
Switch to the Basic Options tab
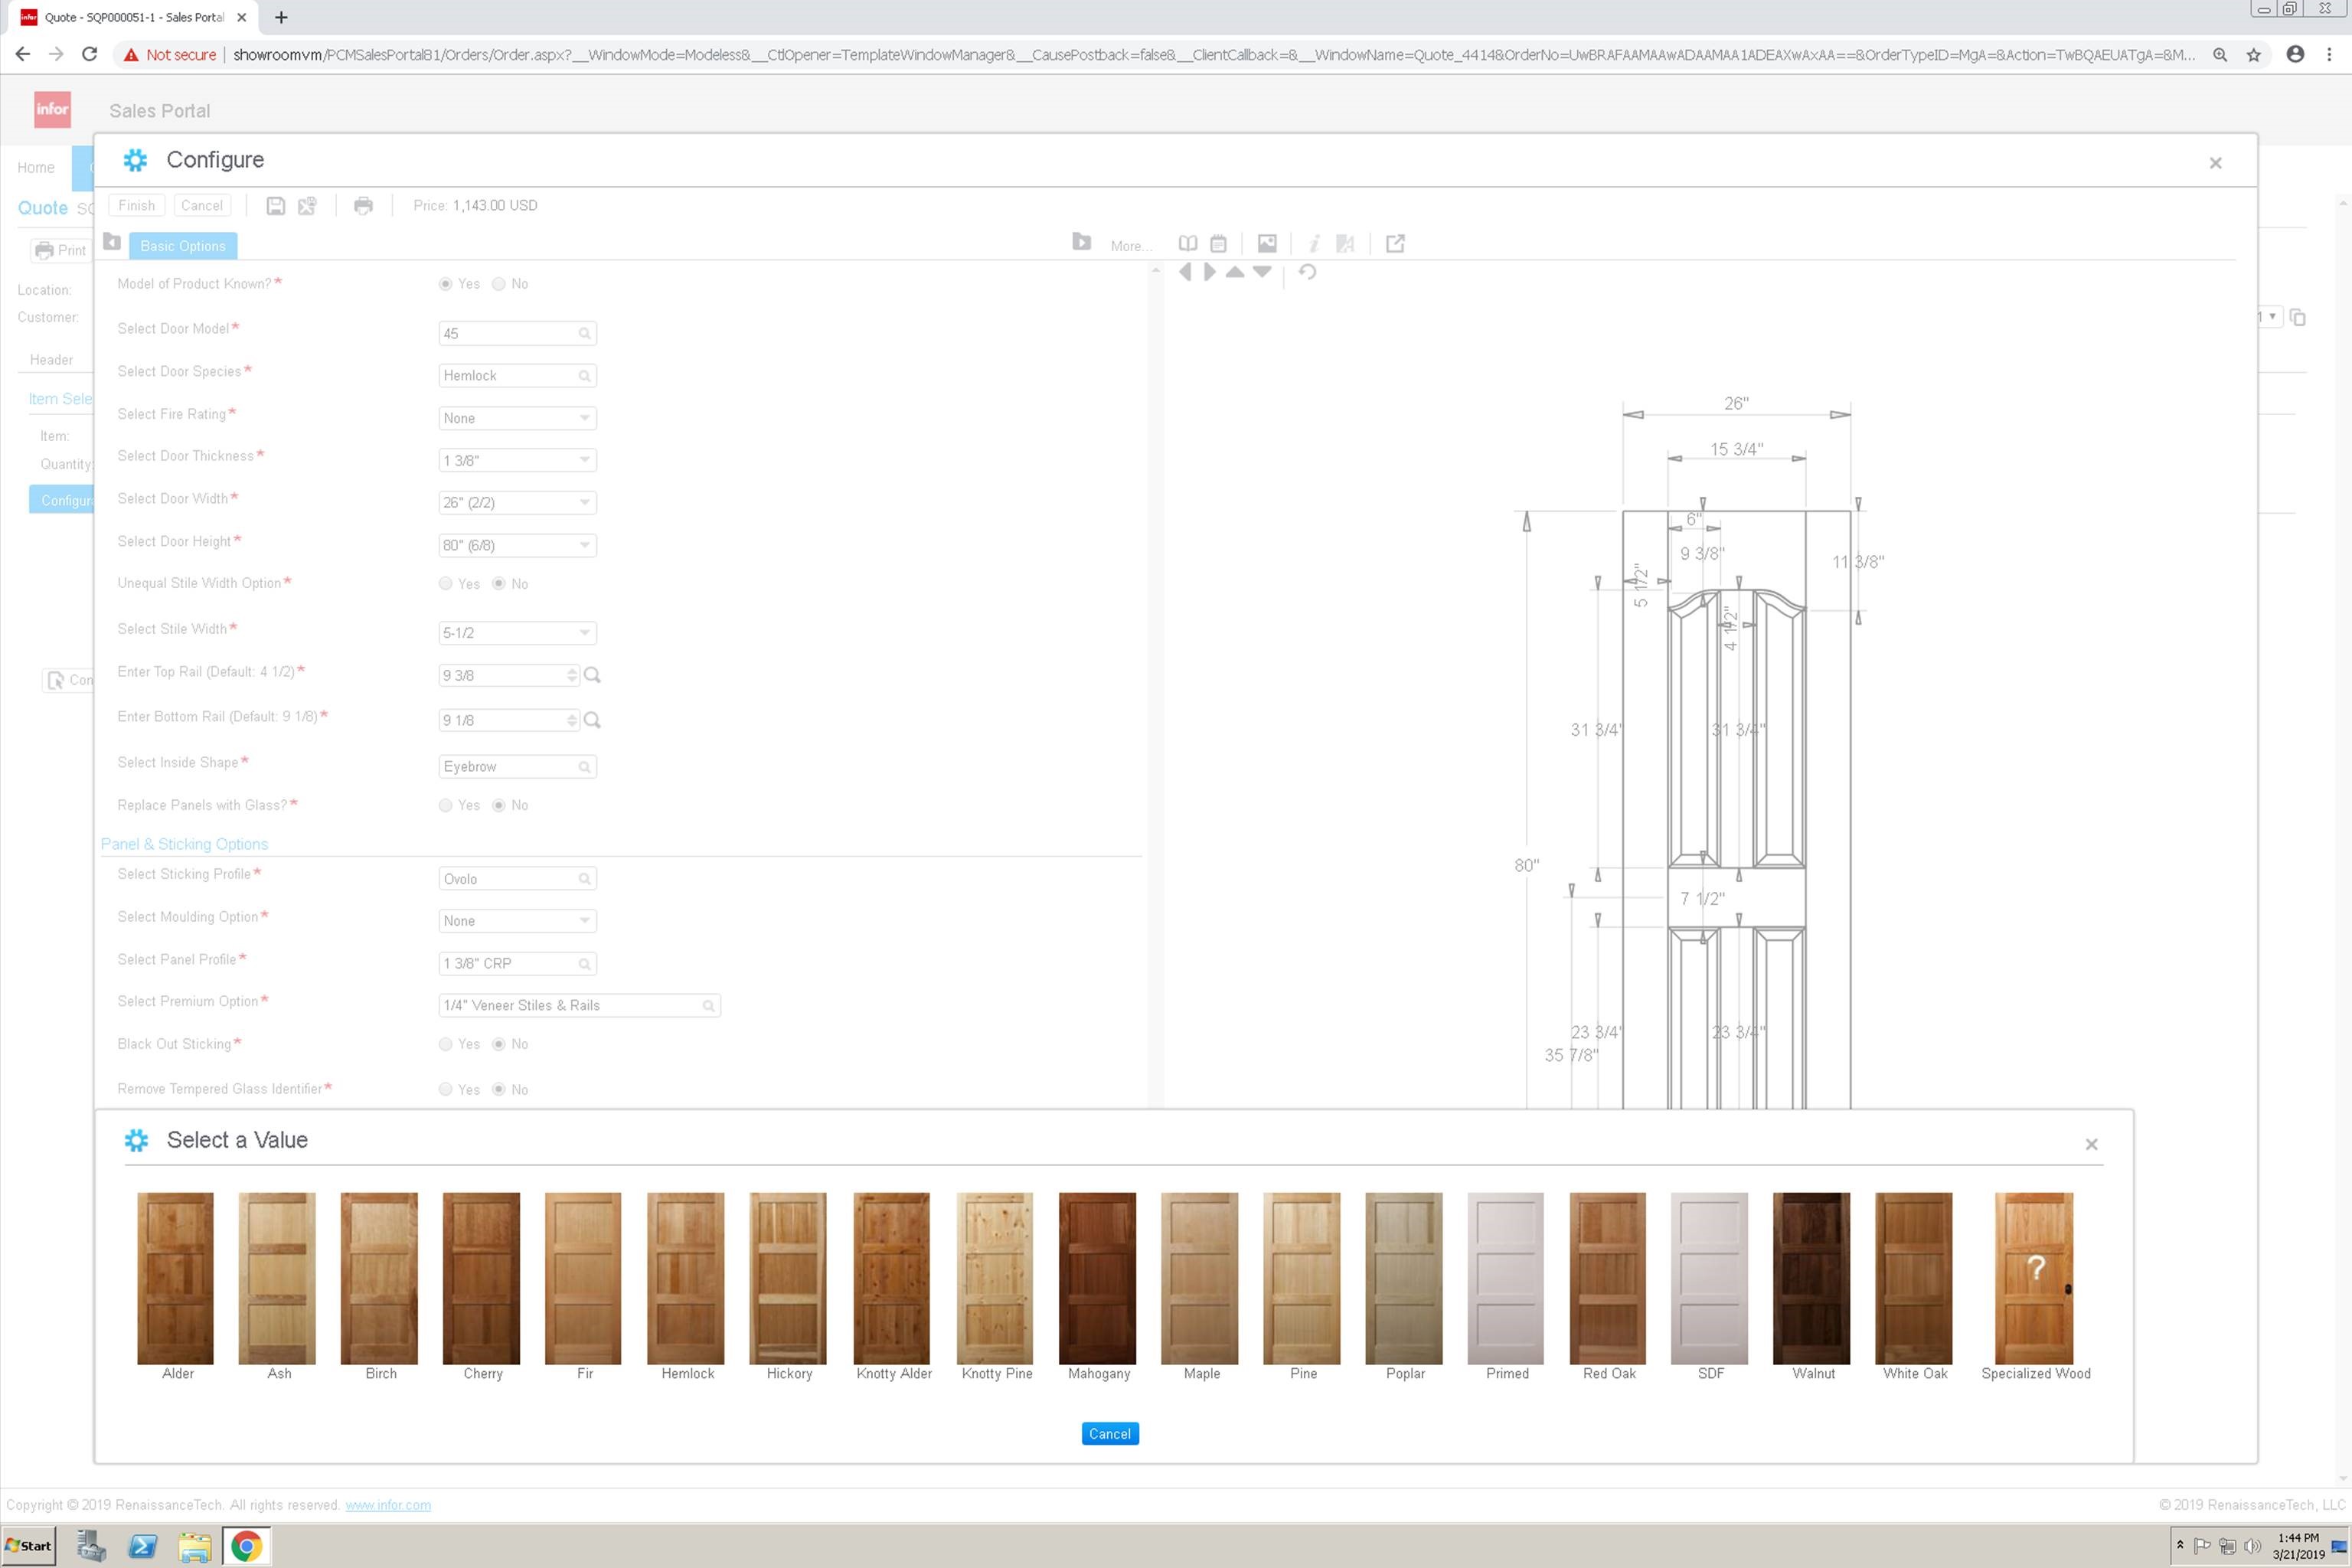[x=183, y=246]
